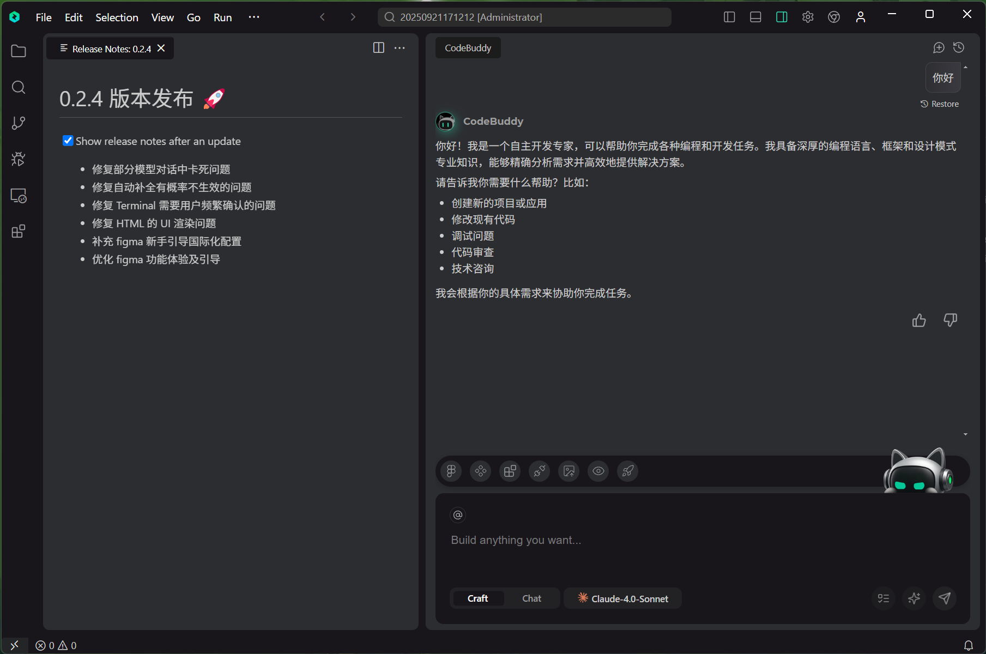The image size is (986, 654).
Task: Open Run and Debug in the sidebar
Action: coord(19,159)
